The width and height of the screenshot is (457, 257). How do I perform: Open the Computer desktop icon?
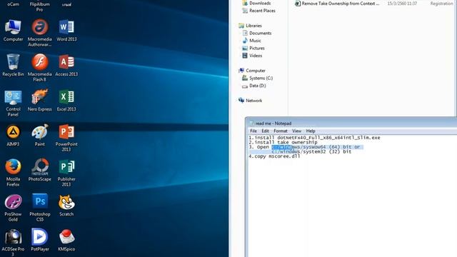click(x=13, y=31)
